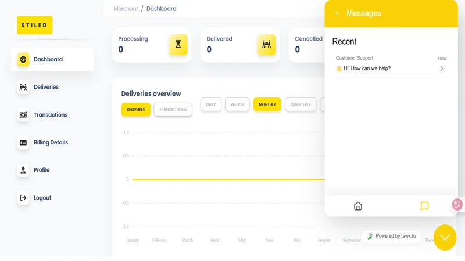Go back using Messages header arrow

coord(337,13)
